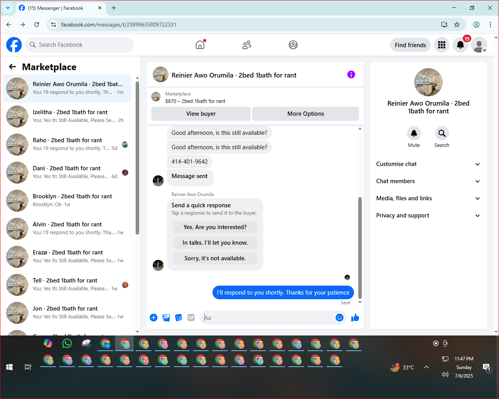Expand Privacy and support section
499x399 pixels.
coord(428,215)
